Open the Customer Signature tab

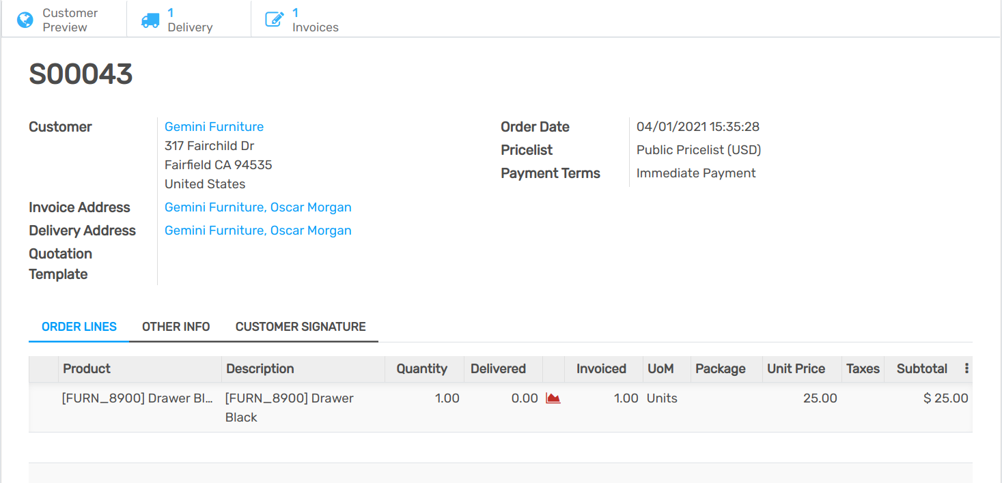(x=301, y=327)
